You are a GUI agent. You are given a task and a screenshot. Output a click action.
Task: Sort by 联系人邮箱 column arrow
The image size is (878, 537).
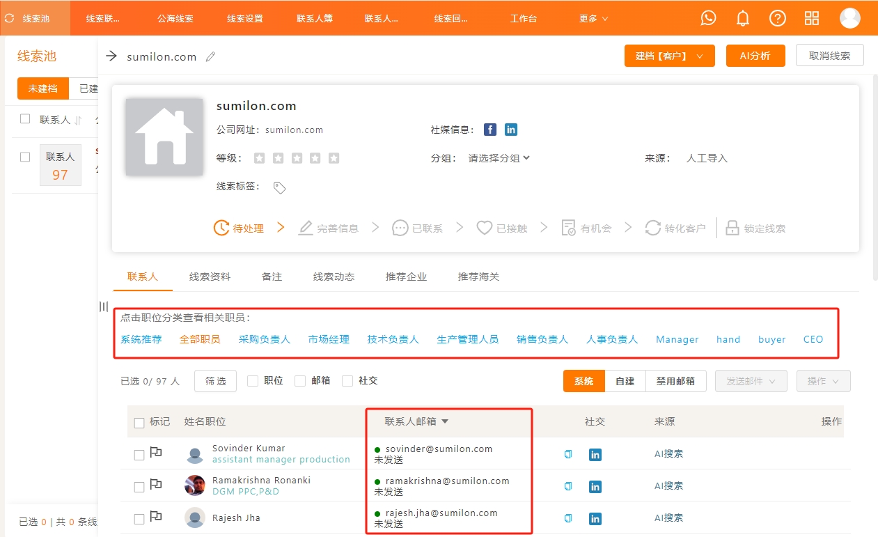coord(445,421)
